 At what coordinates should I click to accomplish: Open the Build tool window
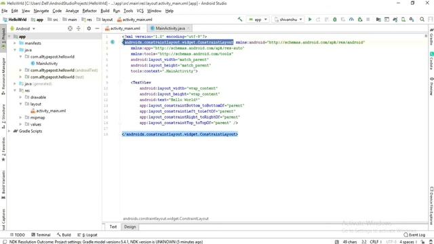64,235
